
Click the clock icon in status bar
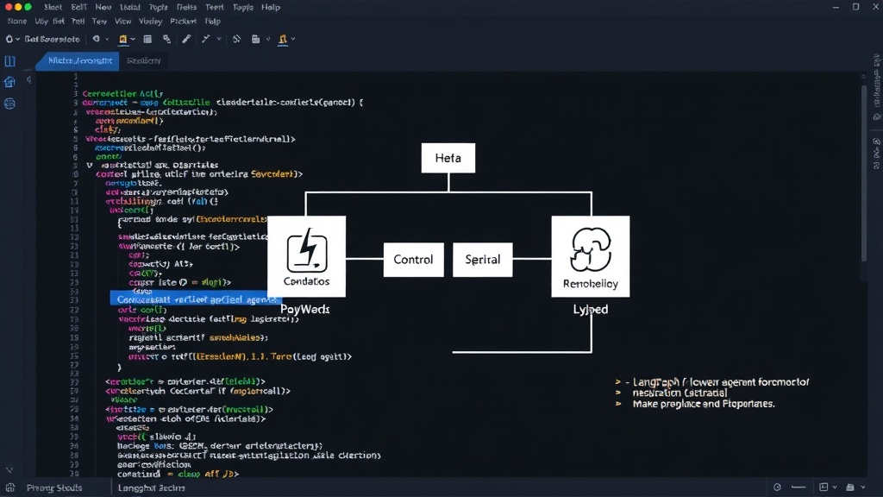(777, 488)
